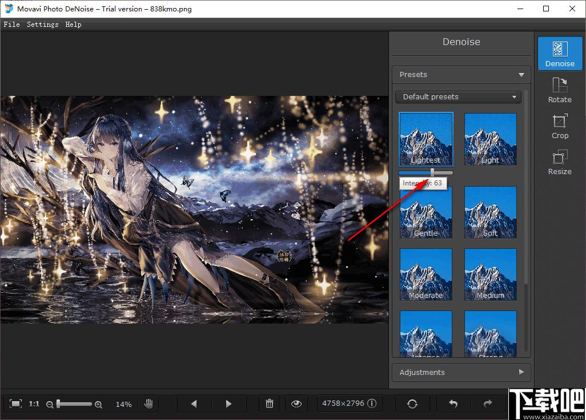The height and width of the screenshot is (420, 586).
Task: Click the Movavi app icon in title bar
Action: [x=9, y=9]
